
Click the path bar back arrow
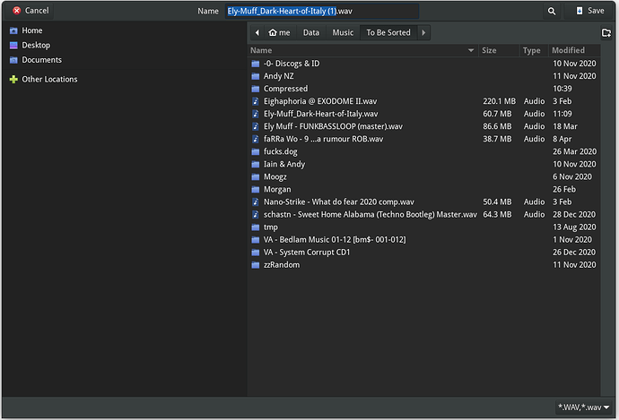pos(257,33)
